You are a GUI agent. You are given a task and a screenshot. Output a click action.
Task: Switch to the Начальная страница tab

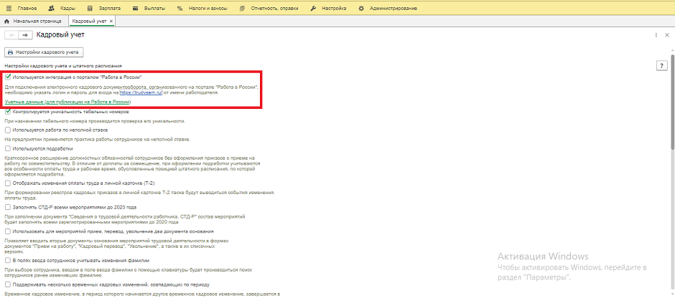coord(33,21)
